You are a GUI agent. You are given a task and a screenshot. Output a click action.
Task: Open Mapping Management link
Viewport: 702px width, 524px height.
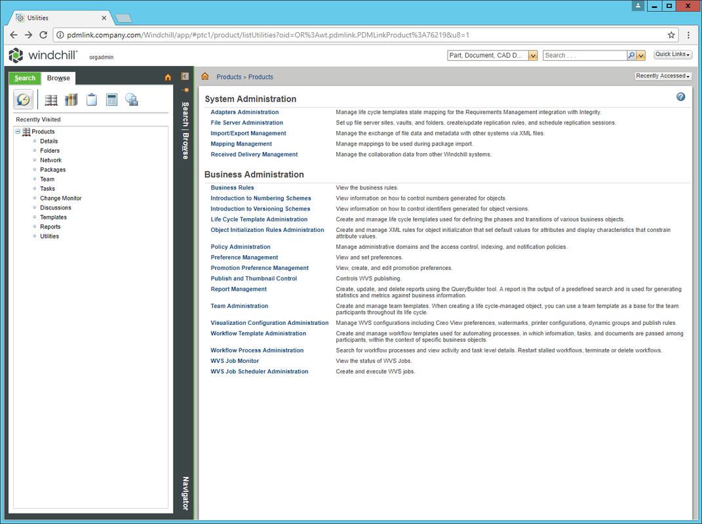click(241, 144)
